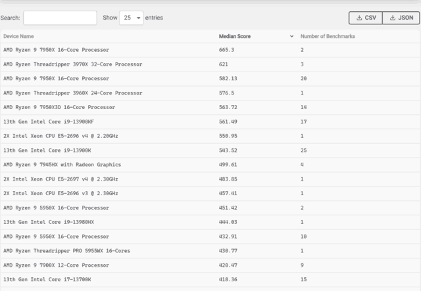
Task: Toggle the Median Score sort arrow
Action: coord(291,37)
